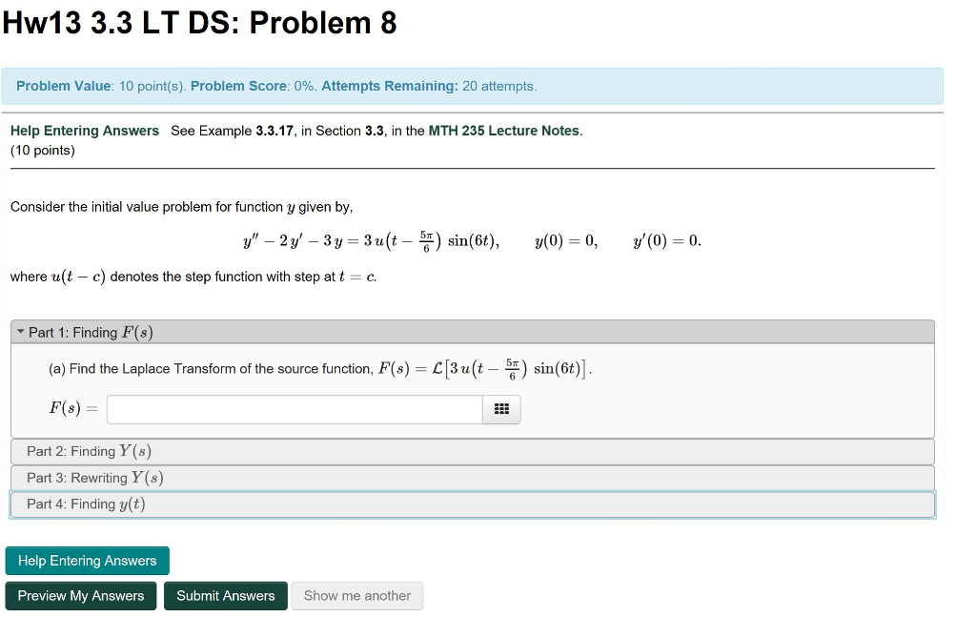This screenshot has height=617, width=976.
Task: Click the teal Help Entering Answers button
Action: [87, 561]
